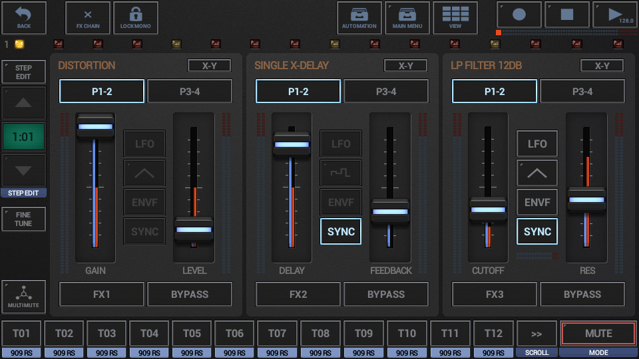Select the highlighted first step icon
Screen dimensions: 639x359
(x=19, y=44)
